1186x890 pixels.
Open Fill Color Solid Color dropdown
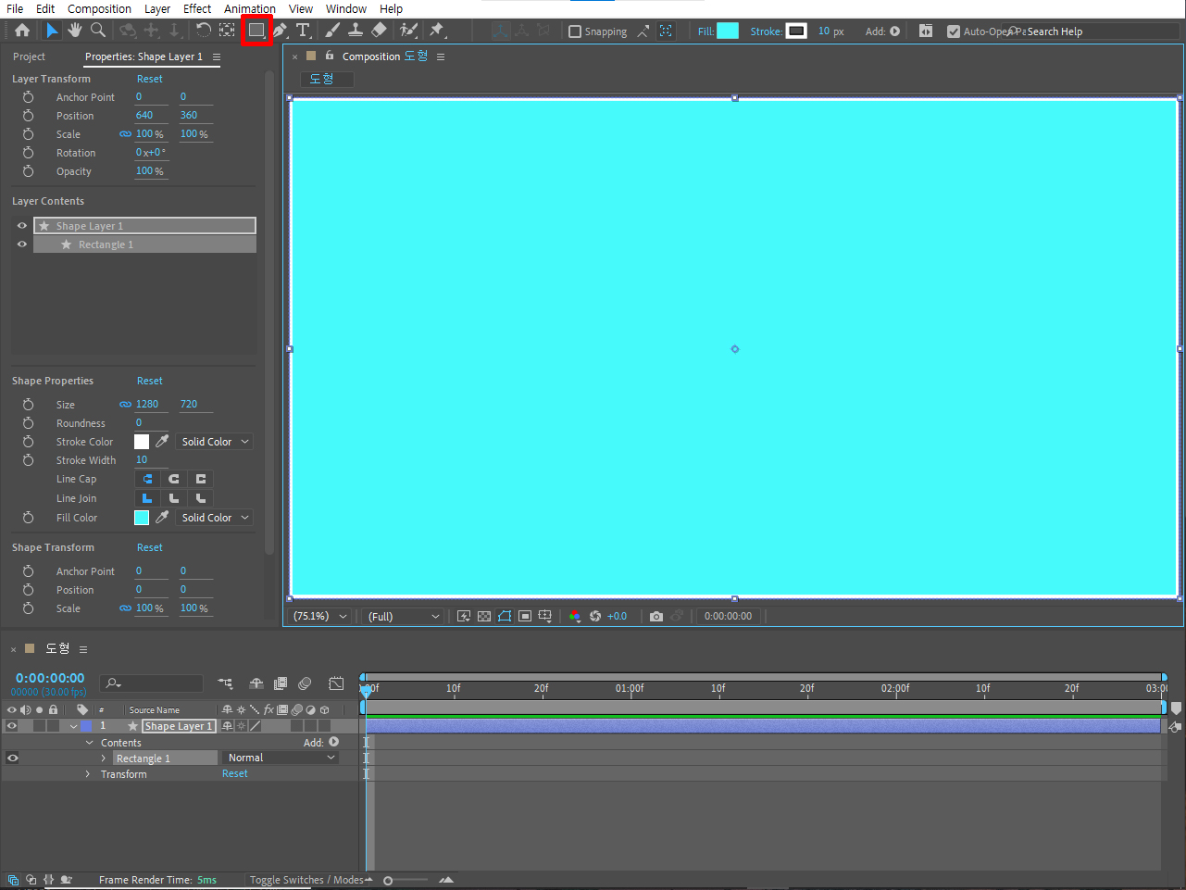point(215,518)
